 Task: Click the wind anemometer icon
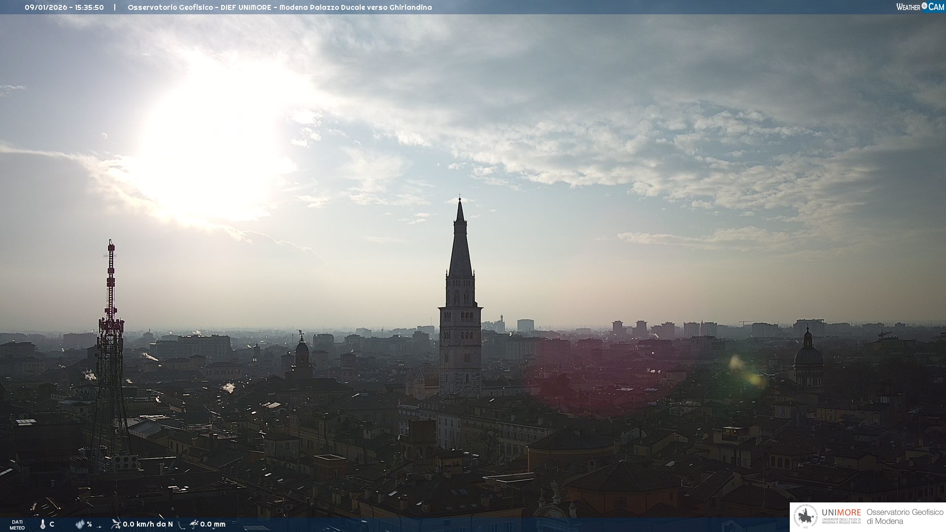coord(116,524)
